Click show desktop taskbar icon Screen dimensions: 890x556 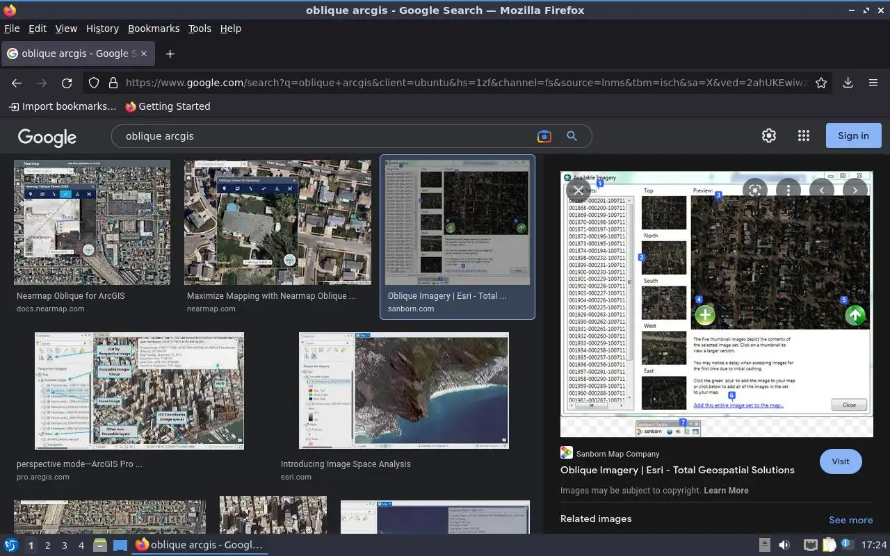(120, 545)
